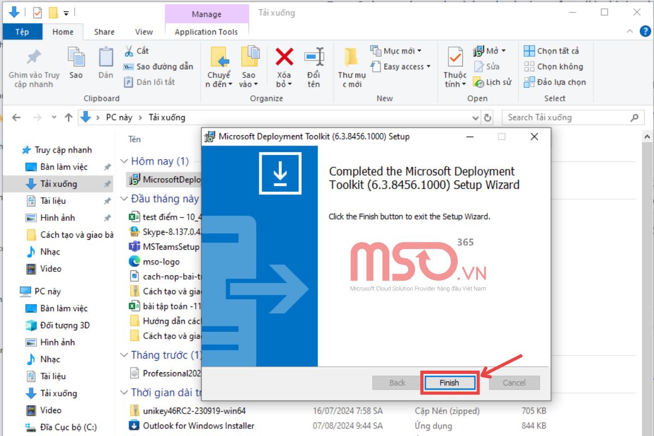Select the MSTeamsSetup file
This screenshot has width=654, height=436.
[x=165, y=247]
